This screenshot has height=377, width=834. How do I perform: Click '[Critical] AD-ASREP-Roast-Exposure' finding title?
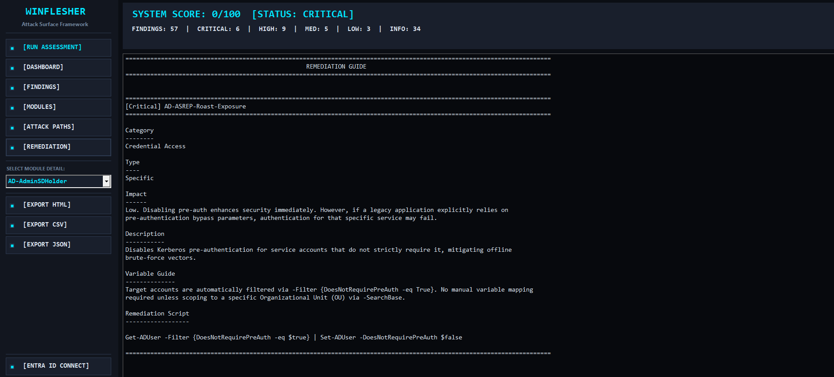[x=186, y=106]
